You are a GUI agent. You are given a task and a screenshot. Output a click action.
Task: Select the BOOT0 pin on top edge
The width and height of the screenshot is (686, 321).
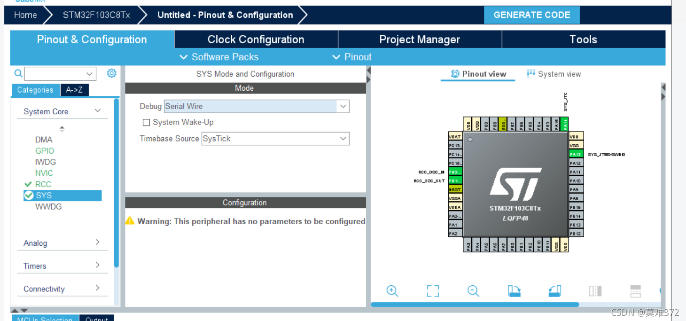pyautogui.click(x=503, y=124)
